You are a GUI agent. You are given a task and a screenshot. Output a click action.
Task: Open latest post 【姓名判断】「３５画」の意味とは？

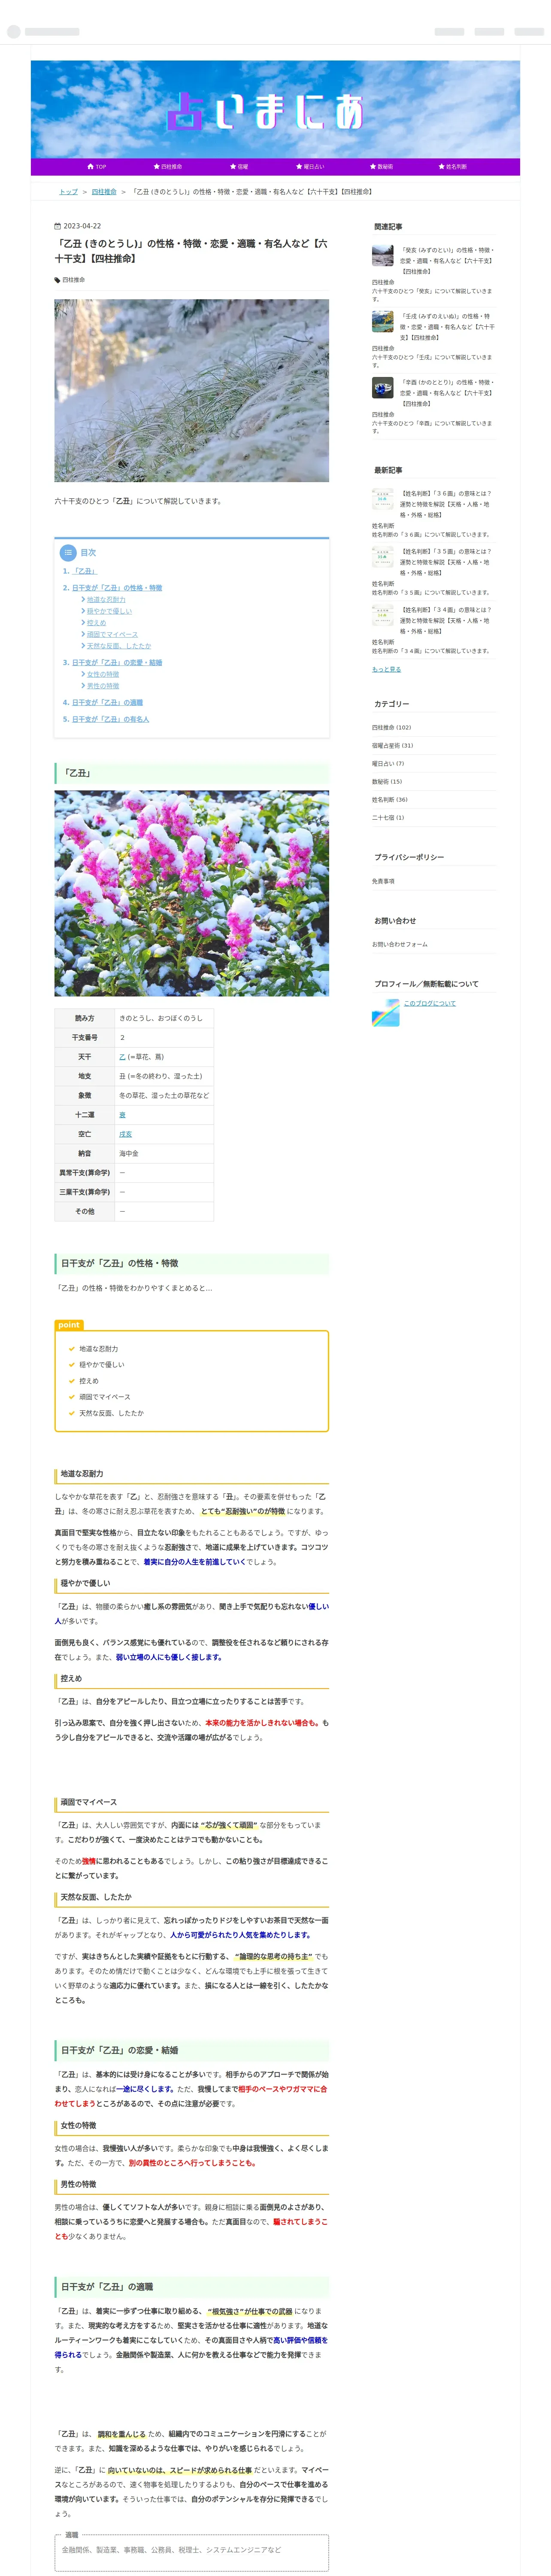click(x=446, y=562)
